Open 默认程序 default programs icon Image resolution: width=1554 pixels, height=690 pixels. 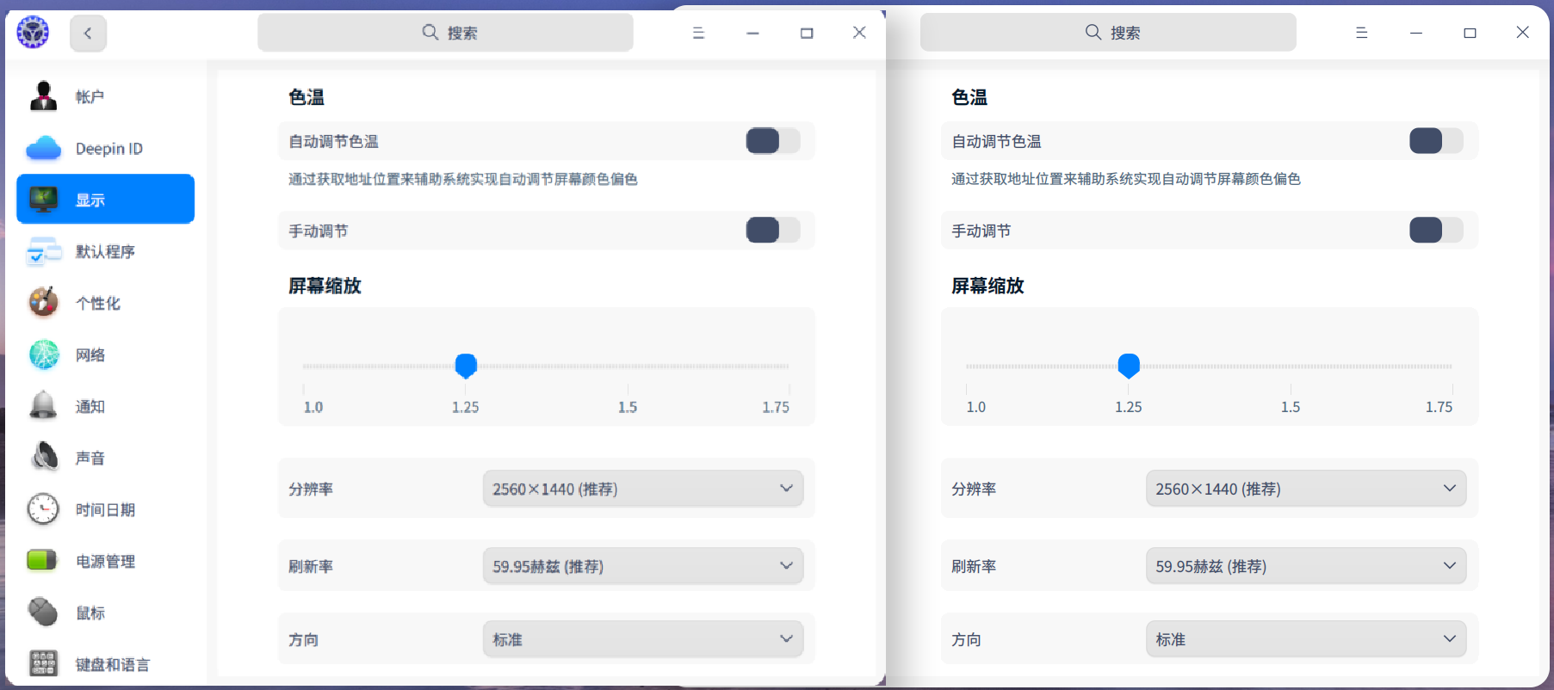(43, 251)
